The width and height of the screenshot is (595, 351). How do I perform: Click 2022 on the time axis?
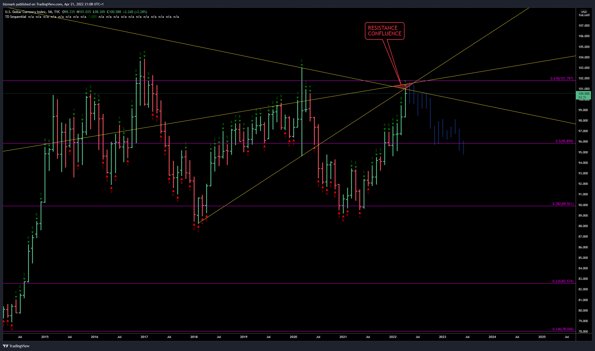pyautogui.click(x=393, y=337)
